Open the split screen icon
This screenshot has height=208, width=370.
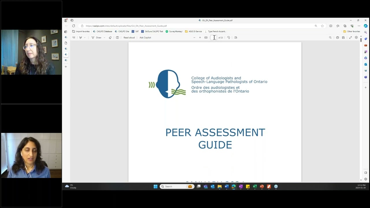[x=331, y=26]
